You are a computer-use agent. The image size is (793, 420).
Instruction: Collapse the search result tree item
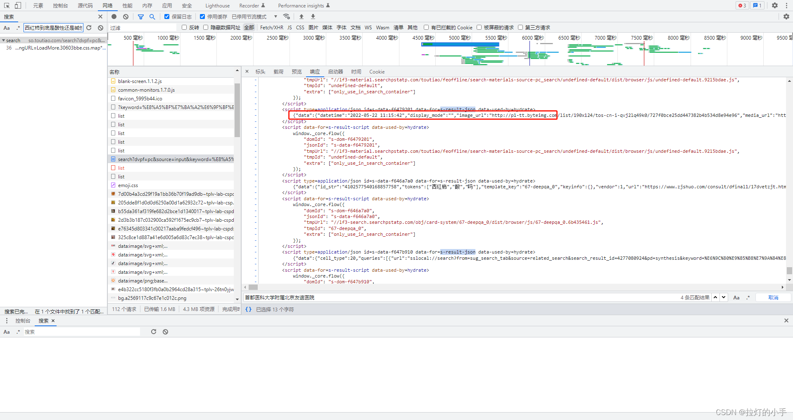pos(3,40)
